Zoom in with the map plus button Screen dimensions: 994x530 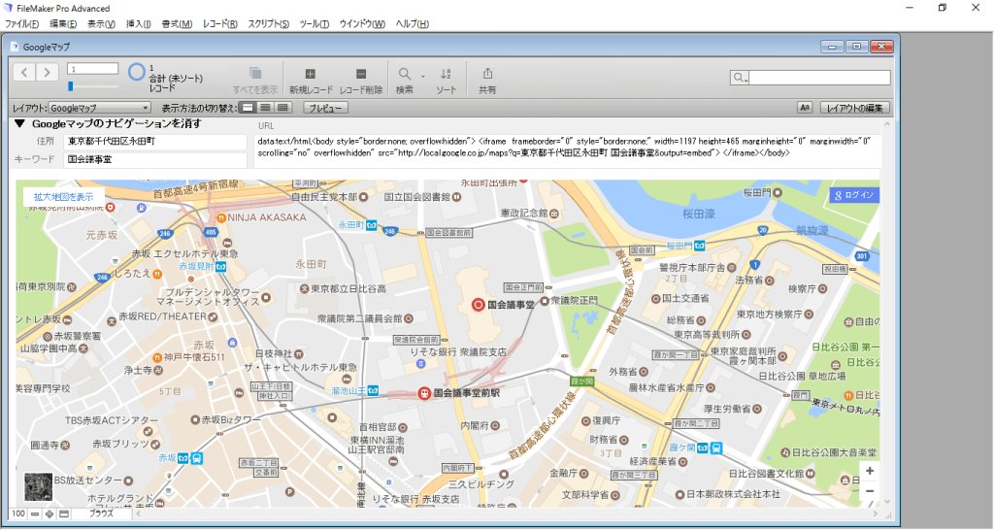point(869,471)
